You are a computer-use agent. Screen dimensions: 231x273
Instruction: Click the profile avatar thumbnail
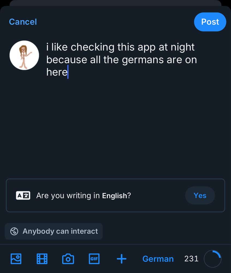tap(24, 55)
